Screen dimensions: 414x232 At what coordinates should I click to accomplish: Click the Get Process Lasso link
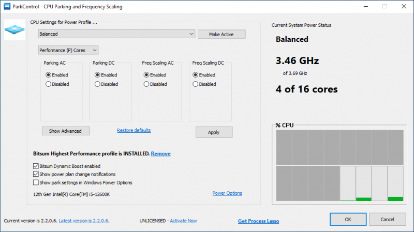tap(258, 221)
